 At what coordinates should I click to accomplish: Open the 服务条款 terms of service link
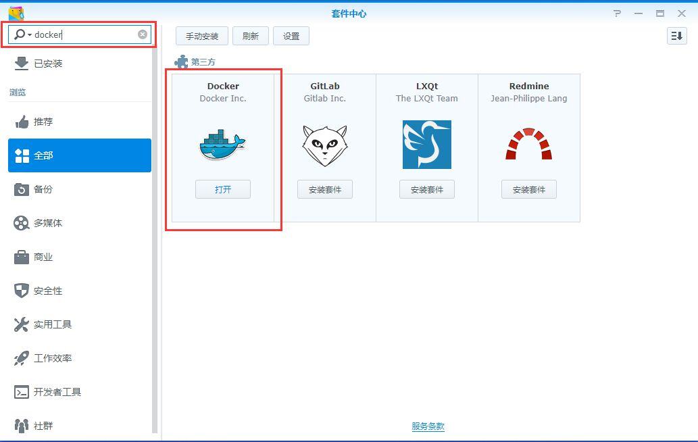[x=428, y=426]
